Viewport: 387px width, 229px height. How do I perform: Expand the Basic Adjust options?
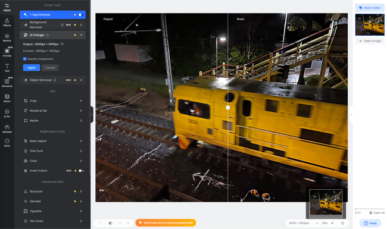click(x=81, y=141)
